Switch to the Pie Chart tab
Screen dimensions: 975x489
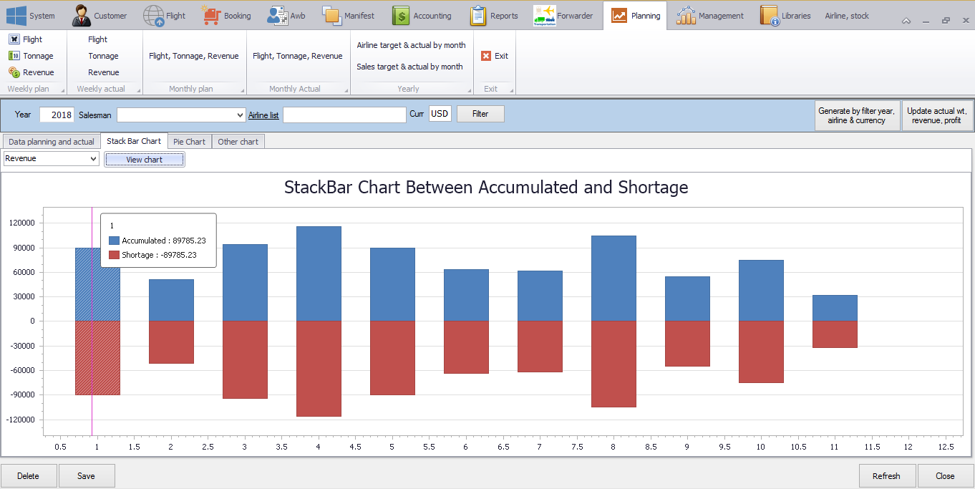189,142
